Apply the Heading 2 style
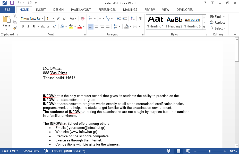 click(x=174, y=22)
